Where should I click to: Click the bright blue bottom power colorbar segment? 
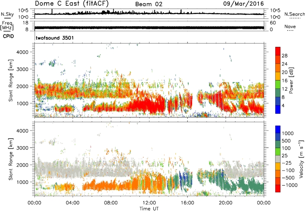[278, 109]
